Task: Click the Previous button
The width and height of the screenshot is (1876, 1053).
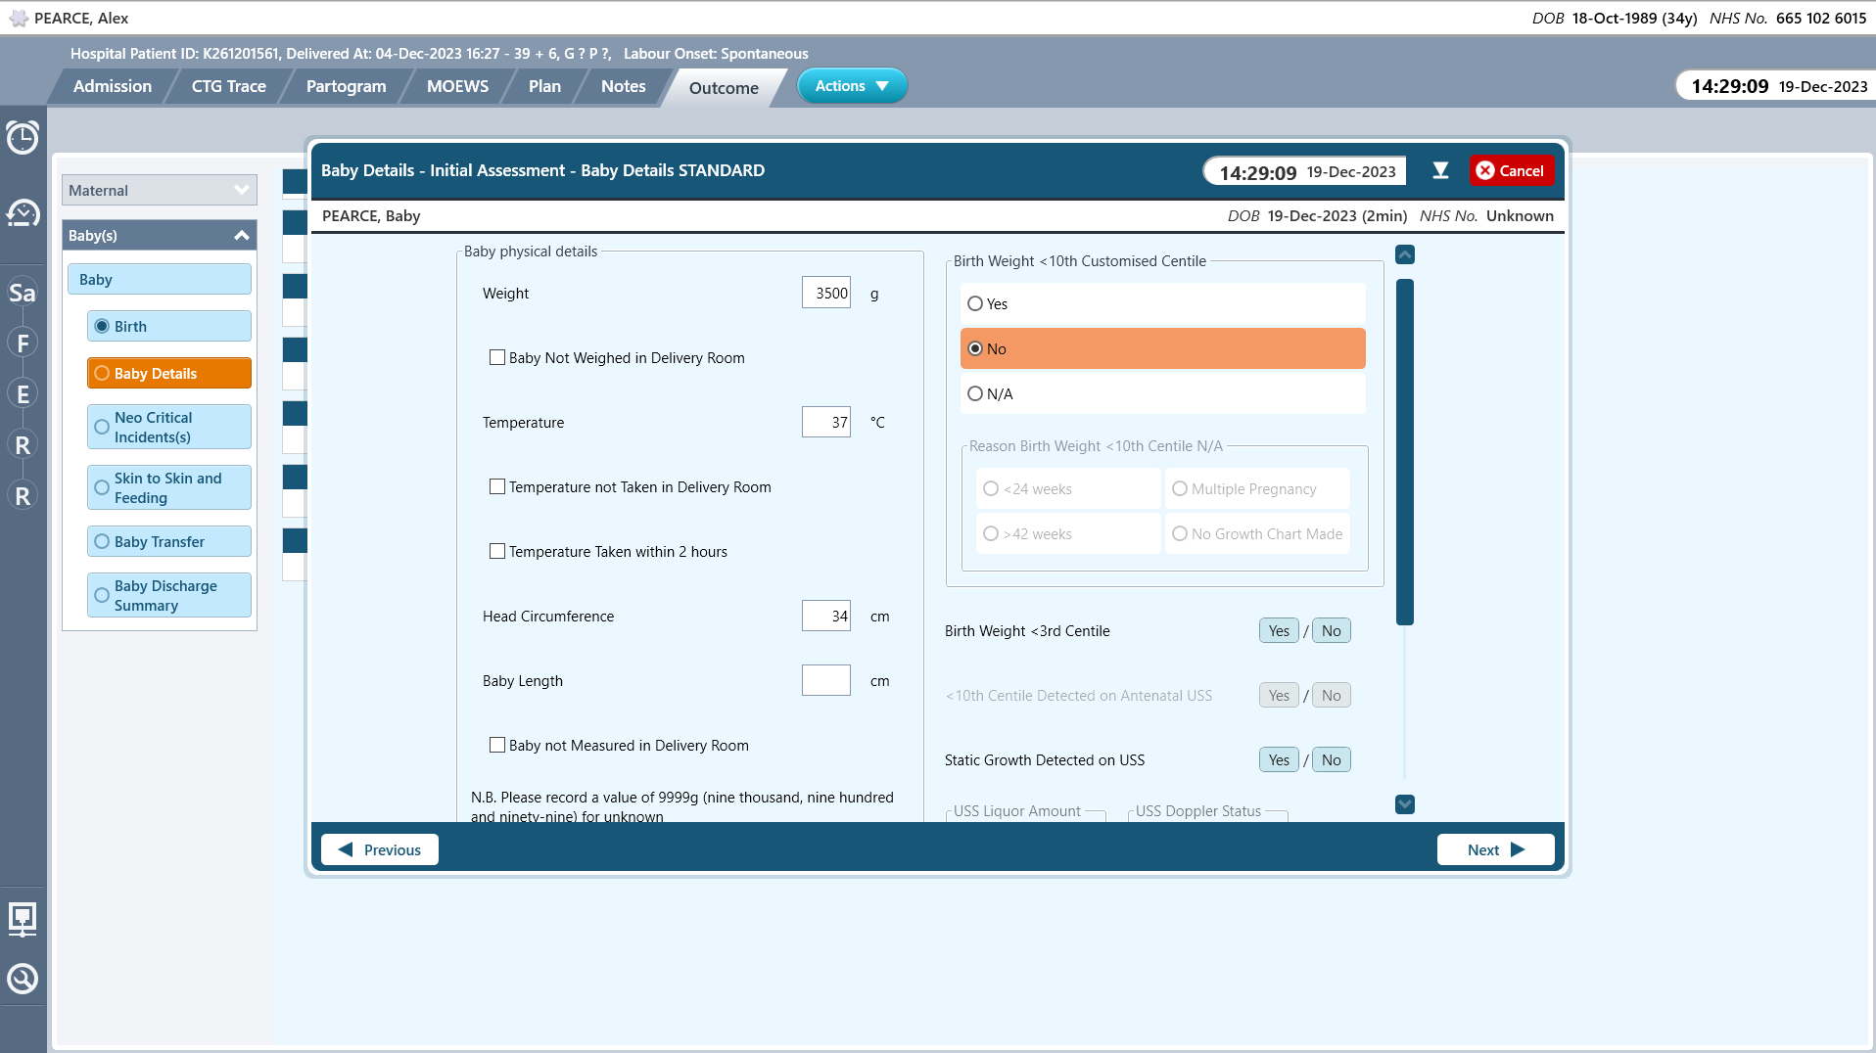Action: click(380, 849)
